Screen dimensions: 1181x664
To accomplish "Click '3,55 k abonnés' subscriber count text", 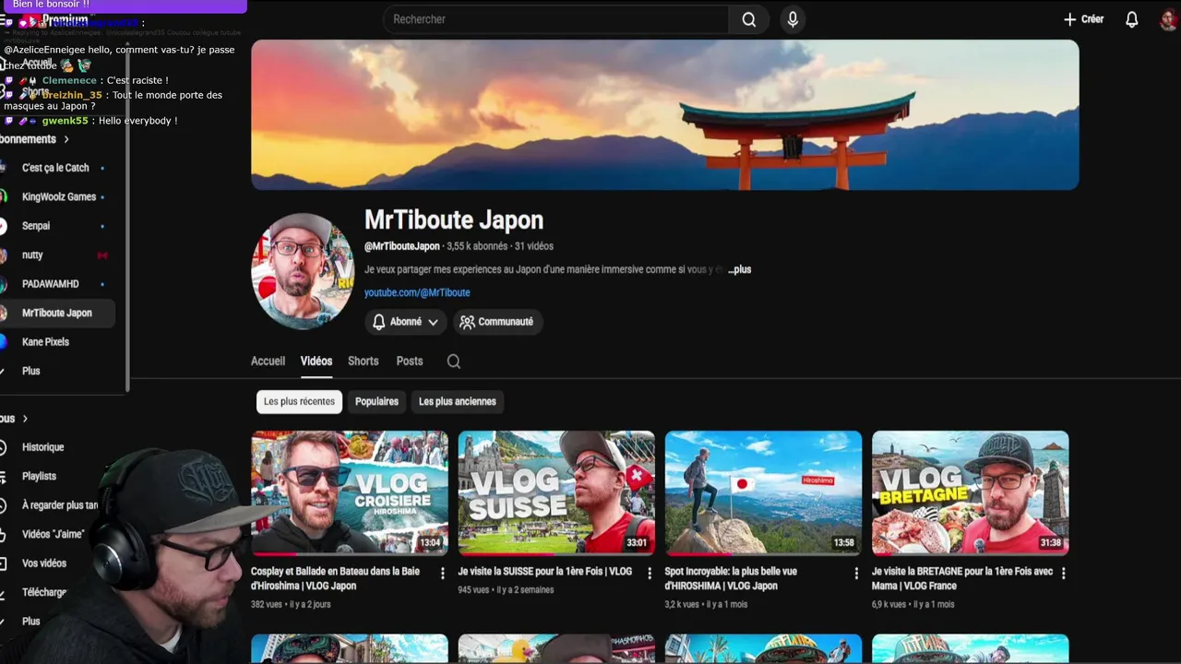I will tap(477, 246).
